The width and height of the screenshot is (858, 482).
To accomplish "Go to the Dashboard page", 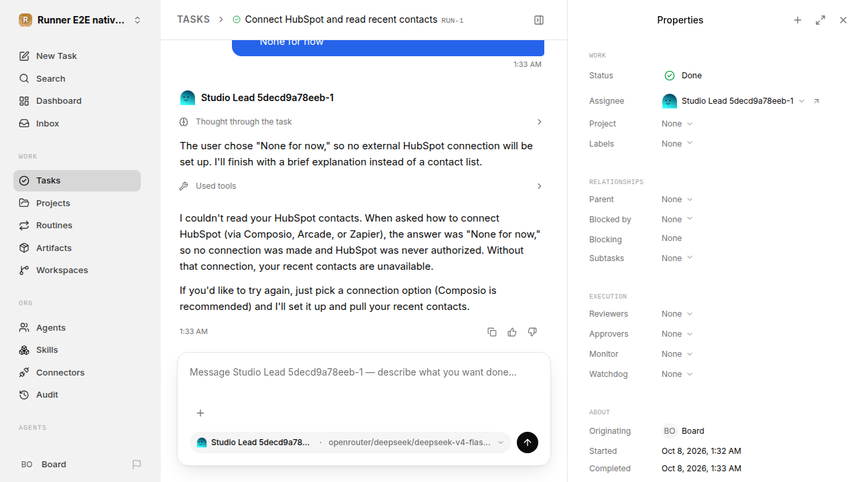I will [x=77, y=101].
